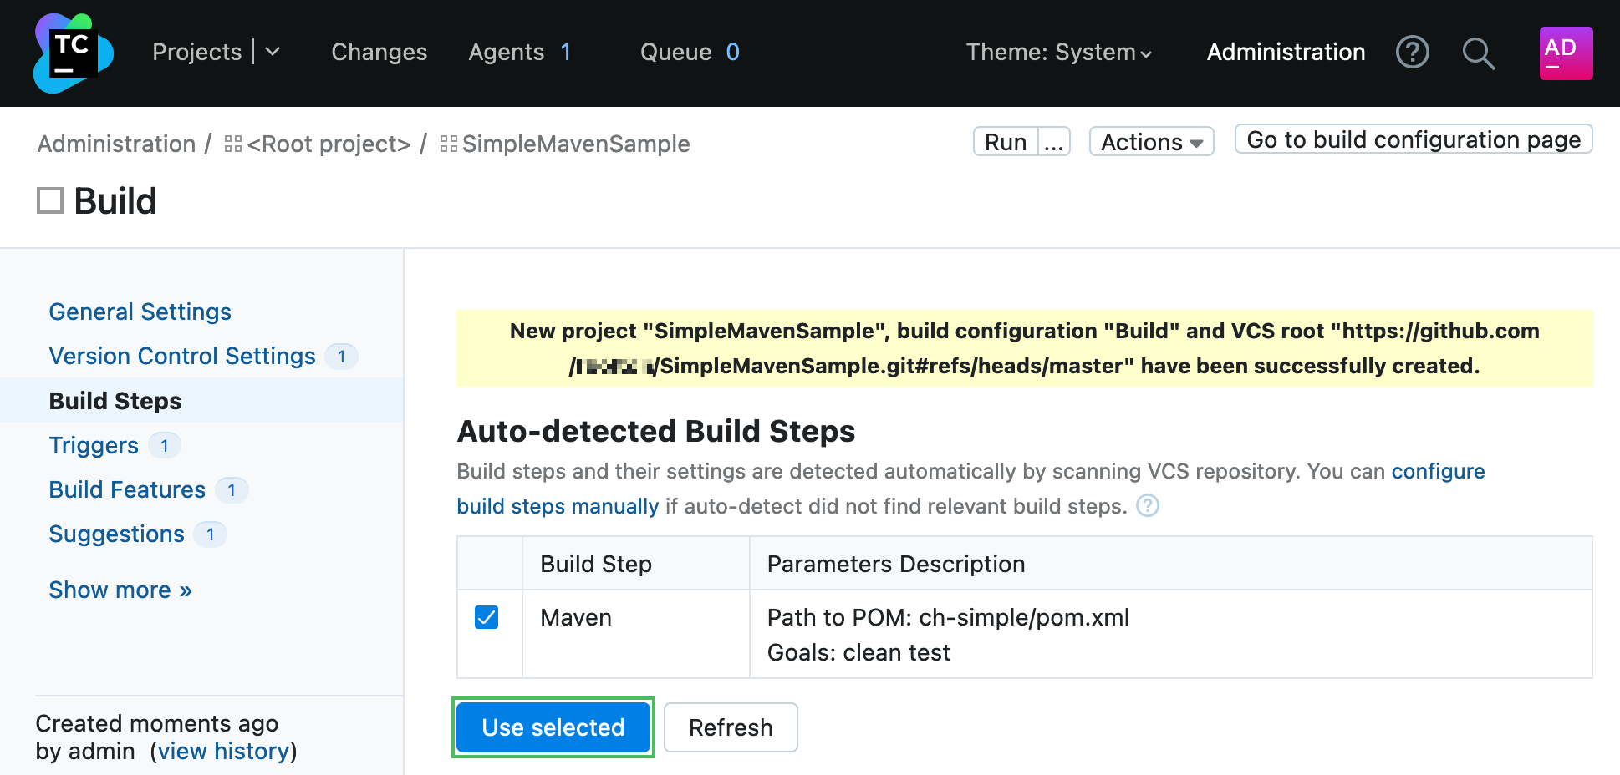Image resolution: width=1620 pixels, height=775 pixels.
Task: Click Created moments ago text
Action: click(x=157, y=723)
